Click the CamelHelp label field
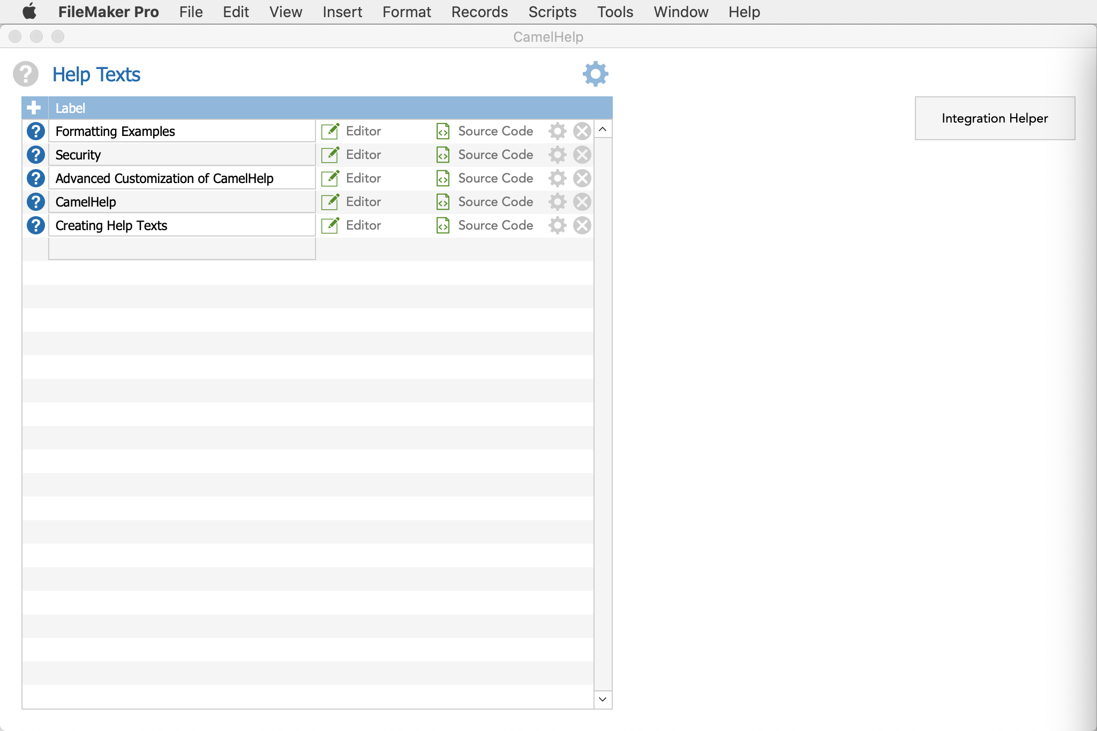The image size is (1097, 731). pyautogui.click(x=182, y=202)
